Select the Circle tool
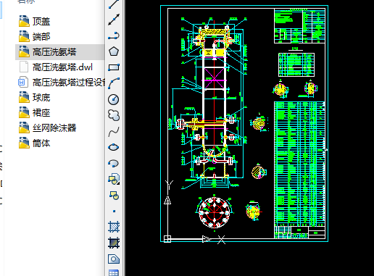374x276 pixels. (x=114, y=99)
